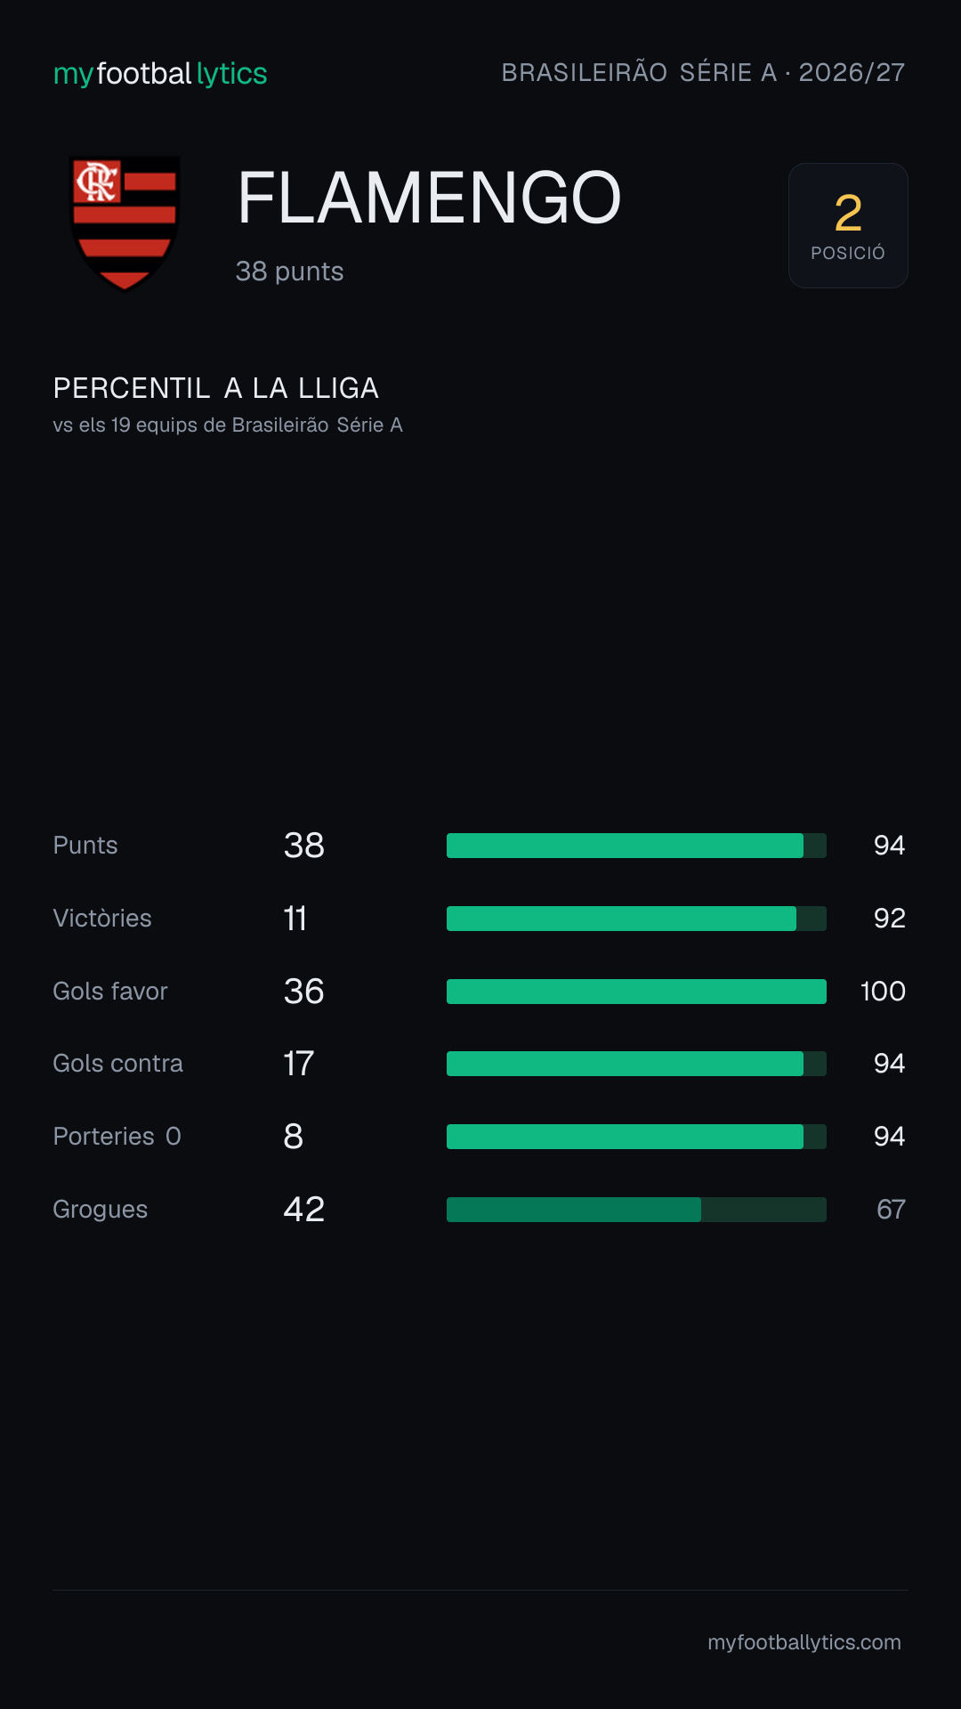Screen dimensions: 961x1709
Task: Click the Punts percentile bar
Action: point(636,846)
